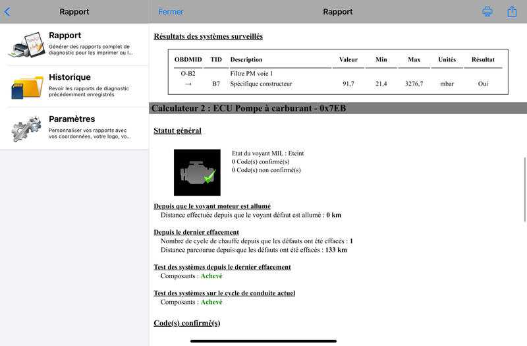527x346 pixels.
Task: Open Historique folder icon
Action: 27,87
